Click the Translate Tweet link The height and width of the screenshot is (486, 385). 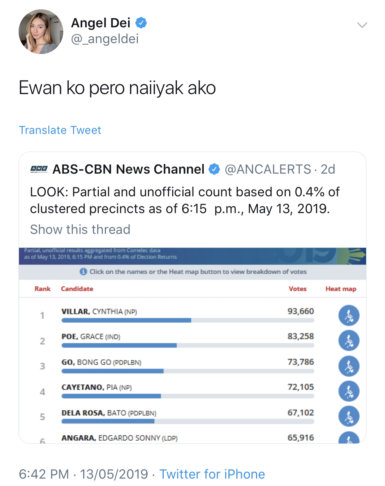[x=60, y=130]
